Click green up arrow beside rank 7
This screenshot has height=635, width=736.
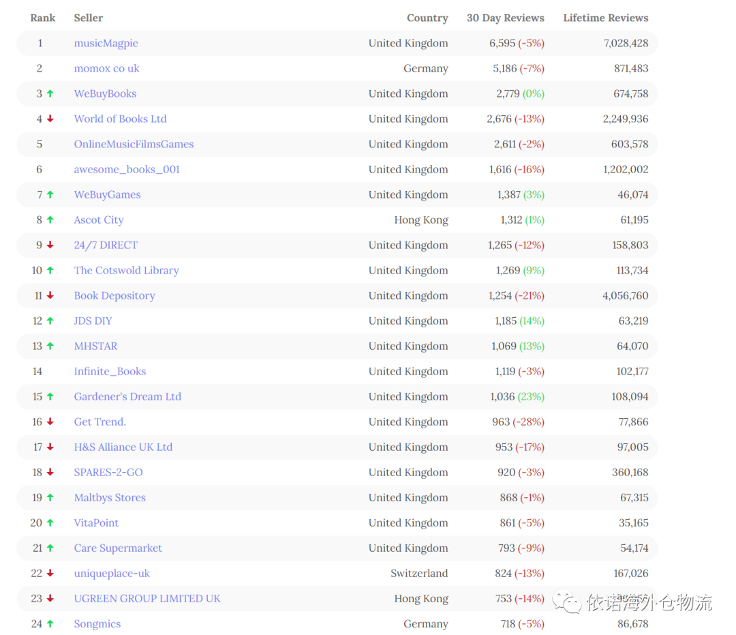(x=50, y=194)
